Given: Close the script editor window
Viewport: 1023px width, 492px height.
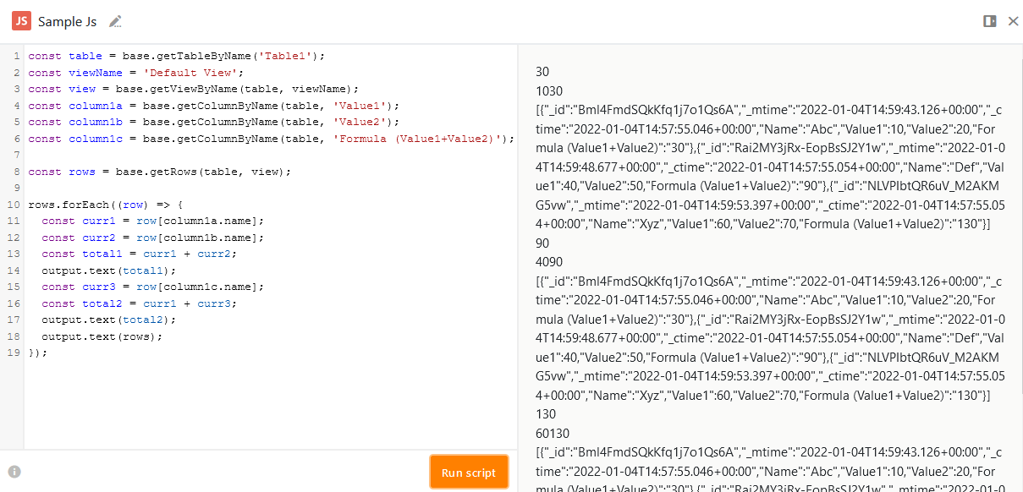Looking at the screenshot, I should click(1013, 21).
